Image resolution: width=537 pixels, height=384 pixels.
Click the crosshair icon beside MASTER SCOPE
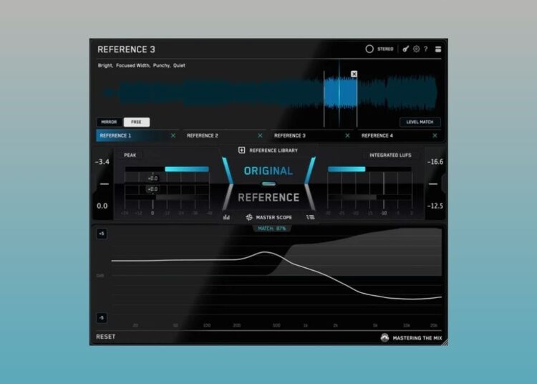(249, 217)
